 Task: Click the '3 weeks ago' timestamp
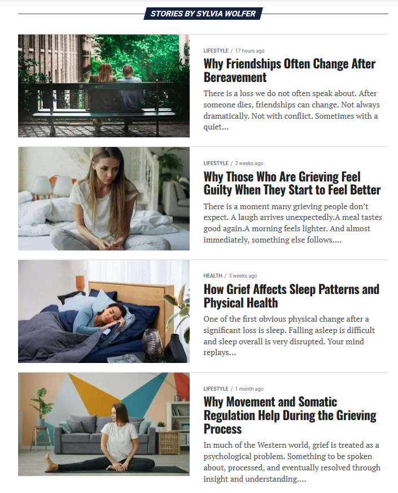click(243, 276)
